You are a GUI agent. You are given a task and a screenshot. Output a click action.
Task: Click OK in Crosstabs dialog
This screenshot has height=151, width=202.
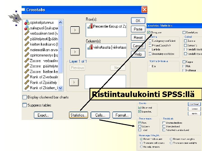click(x=138, y=21)
